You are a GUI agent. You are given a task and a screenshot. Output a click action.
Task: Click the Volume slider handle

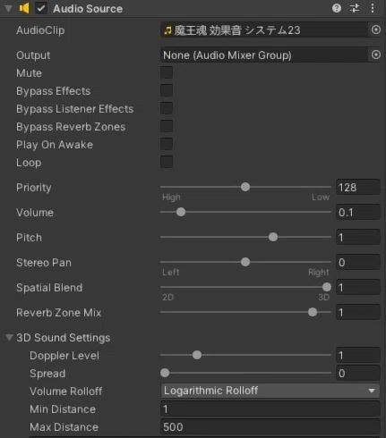[181, 212]
